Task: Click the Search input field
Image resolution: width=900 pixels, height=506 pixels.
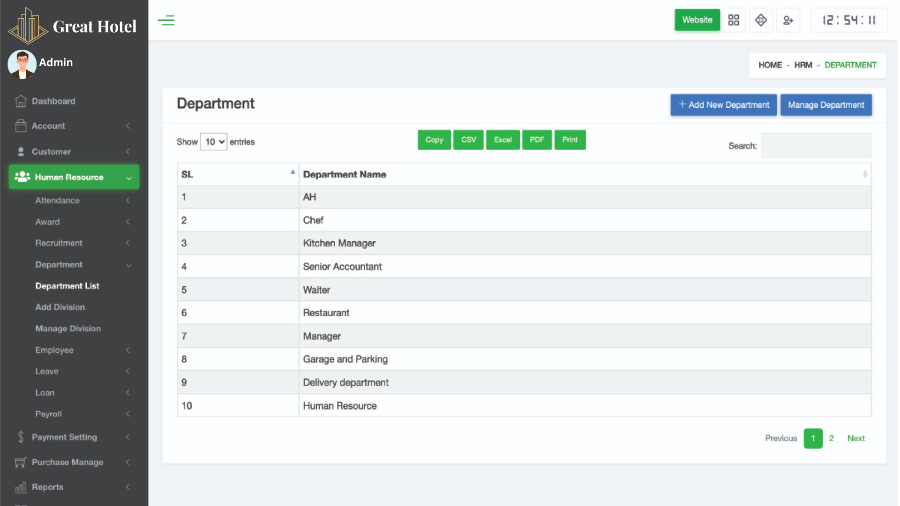Action: tap(816, 146)
